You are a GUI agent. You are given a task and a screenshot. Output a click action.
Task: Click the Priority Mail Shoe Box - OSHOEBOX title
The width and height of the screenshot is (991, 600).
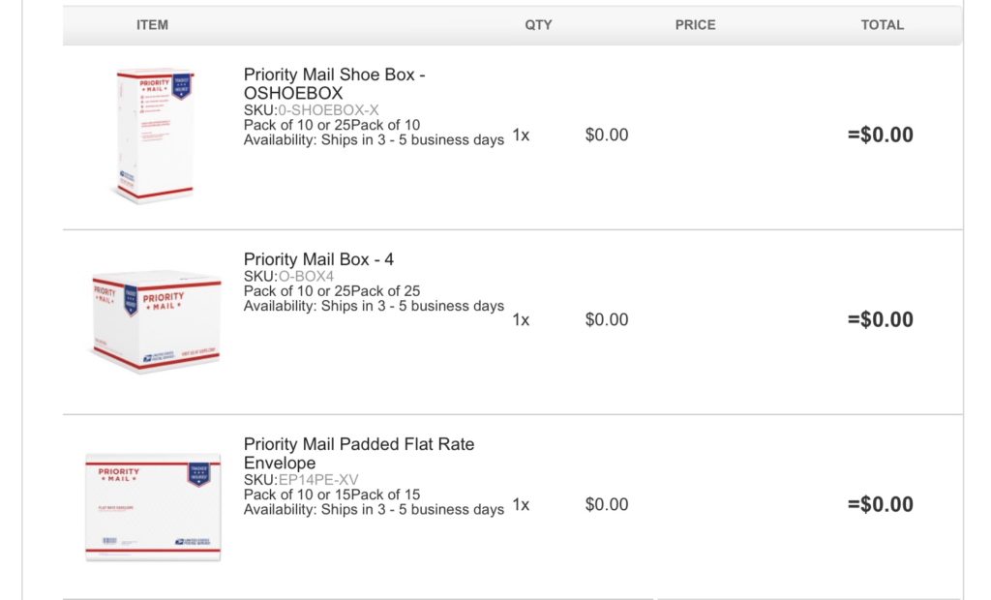point(334,83)
